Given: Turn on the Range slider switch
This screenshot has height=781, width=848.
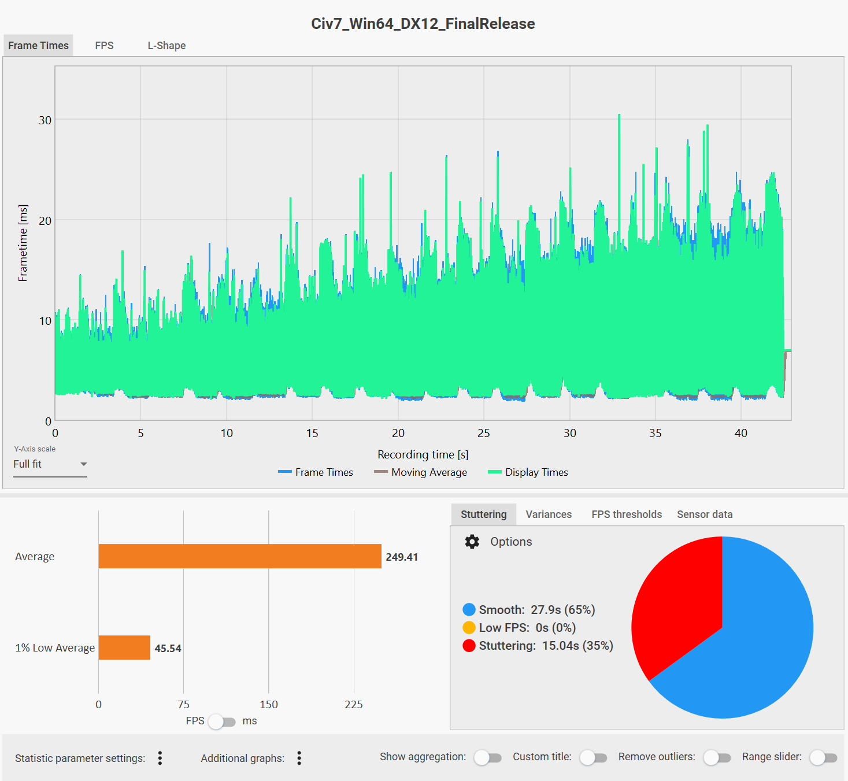Looking at the screenshot, I should point(823,757).
